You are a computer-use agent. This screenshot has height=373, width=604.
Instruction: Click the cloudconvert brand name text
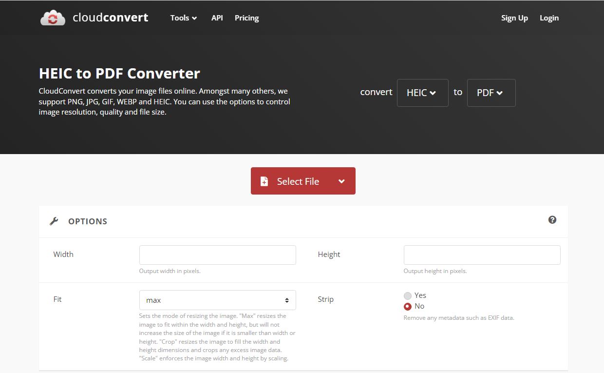(x=110, y=18)
